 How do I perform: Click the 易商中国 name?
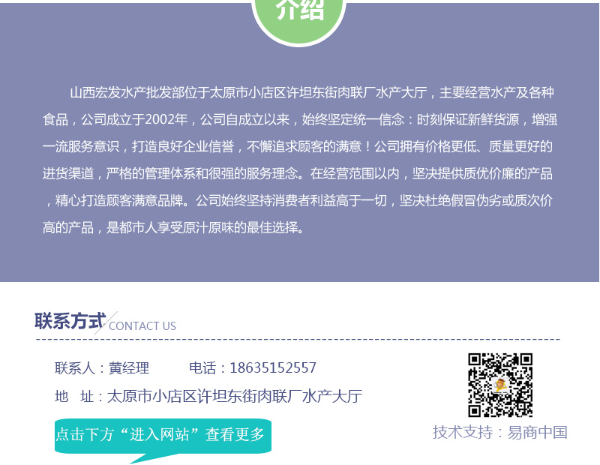[537, 432]
